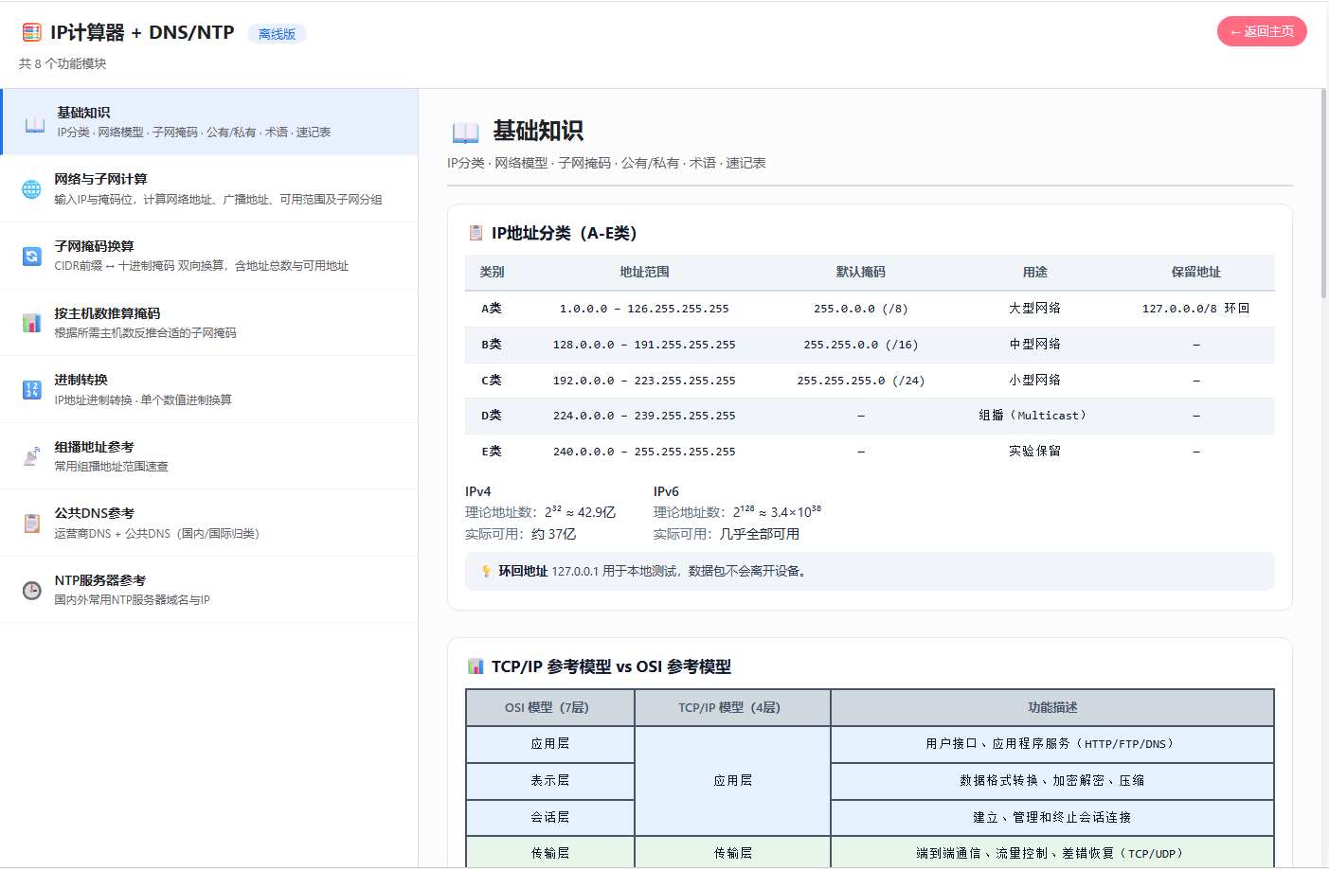The height and width of the screenshot is (870, 1329).
Task: Click the IPv4 label
Action: [x=478, y=491]
